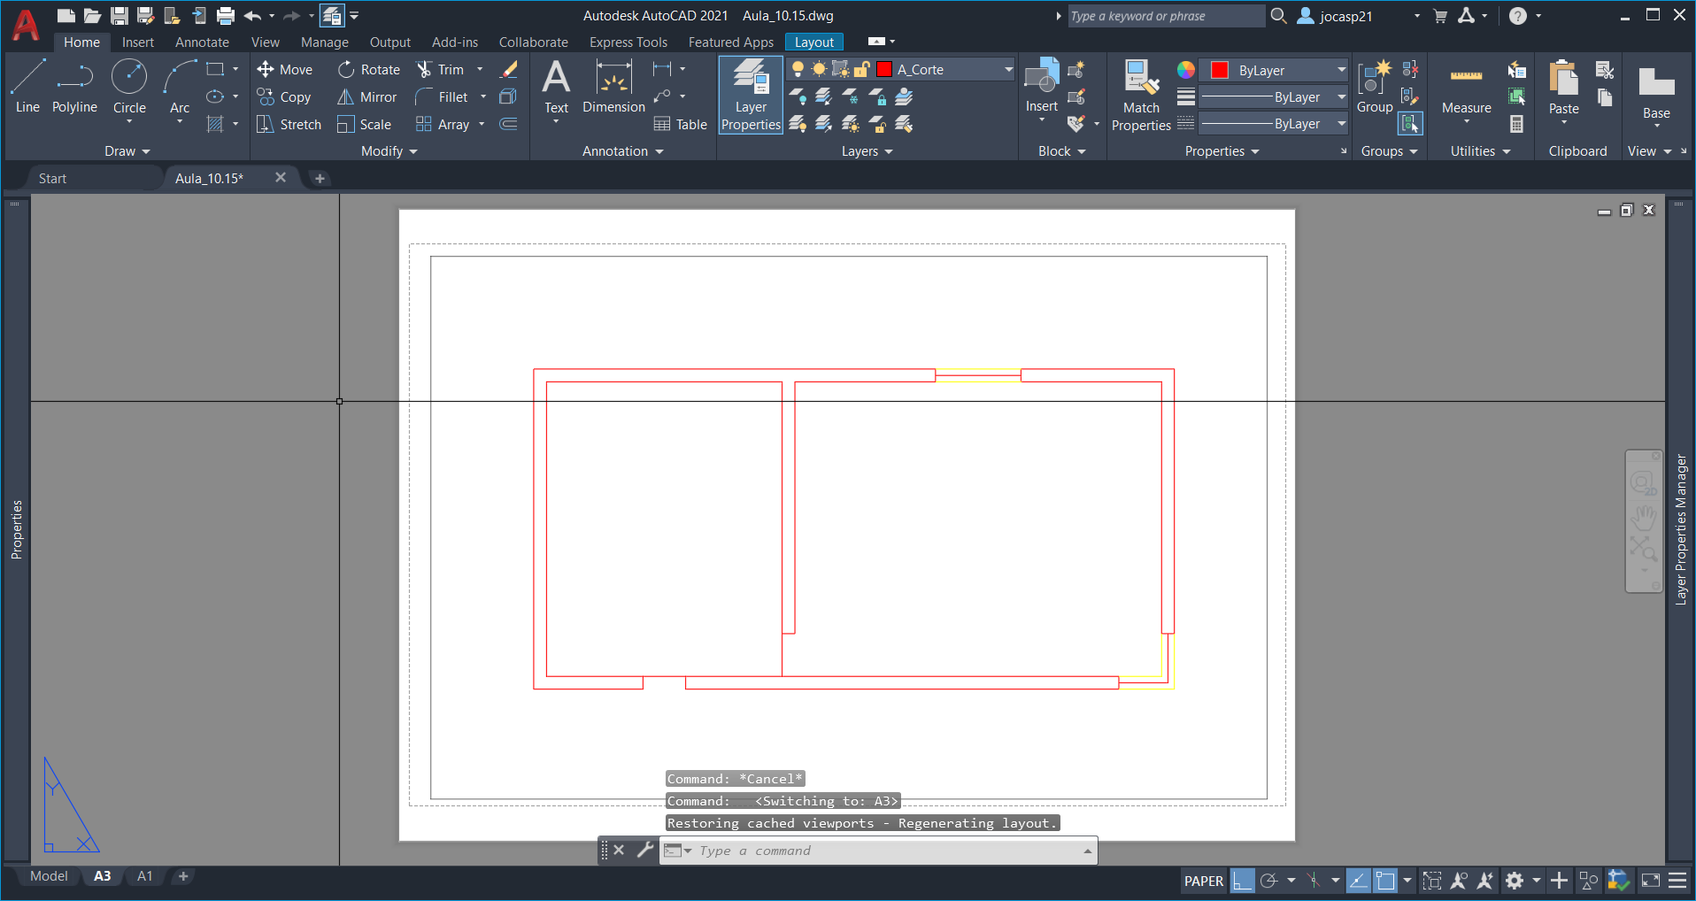Click the Paste clipboard tool
The width and height of the screenshot is (1696, 901).
(x=1563, y=89)
